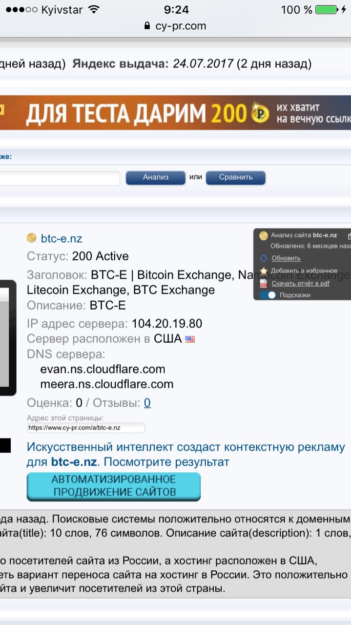Tap the battery indicator icon
351x625 pixels.
coord(326,9)
